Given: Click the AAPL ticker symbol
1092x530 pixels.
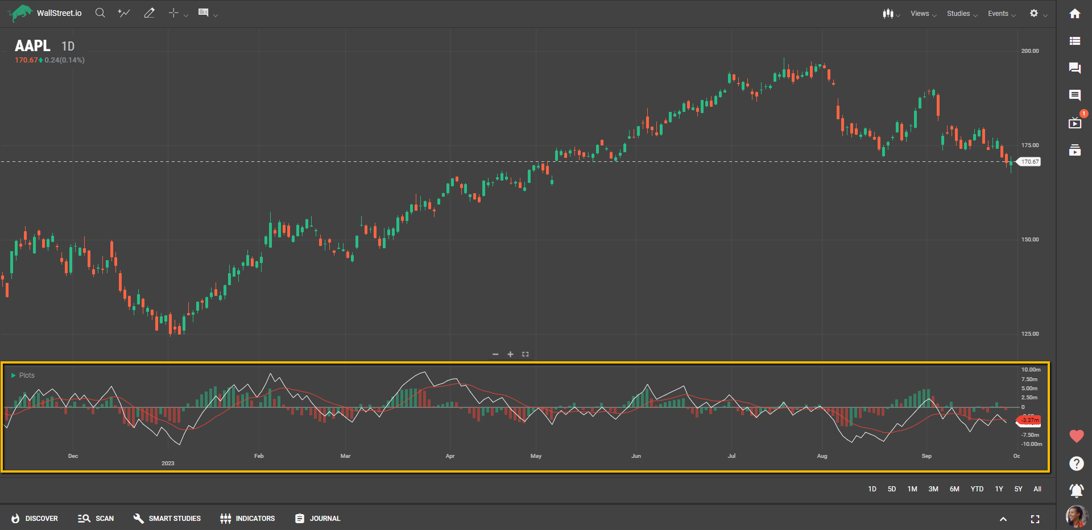Looking at the screenshot, I should click(32, 46).
